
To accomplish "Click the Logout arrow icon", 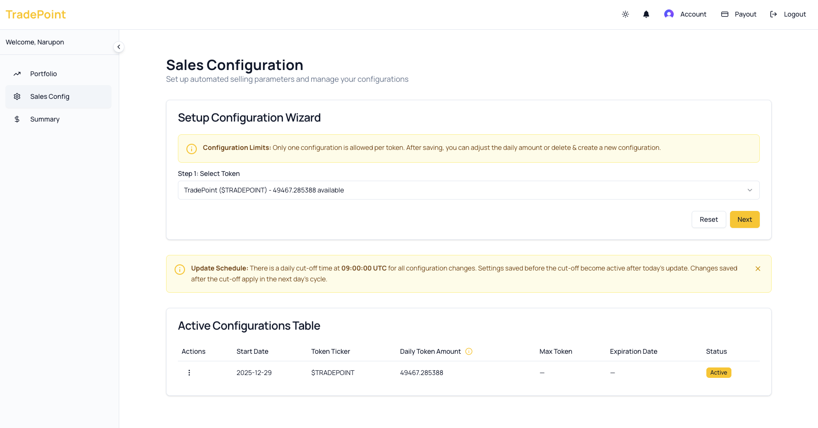I will click(773, 14).
